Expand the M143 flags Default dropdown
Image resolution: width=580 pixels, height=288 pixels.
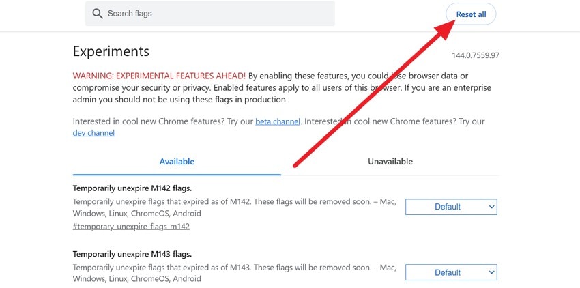tap(451, 273)
